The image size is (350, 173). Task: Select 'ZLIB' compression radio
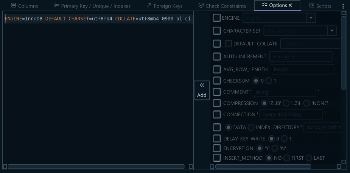(264, 103)
